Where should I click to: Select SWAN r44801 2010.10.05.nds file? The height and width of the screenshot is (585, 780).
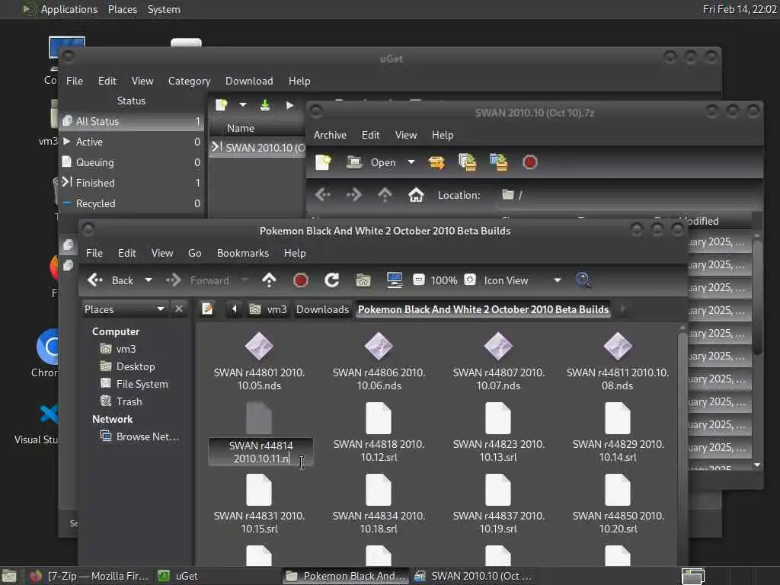tap(259, 361)
